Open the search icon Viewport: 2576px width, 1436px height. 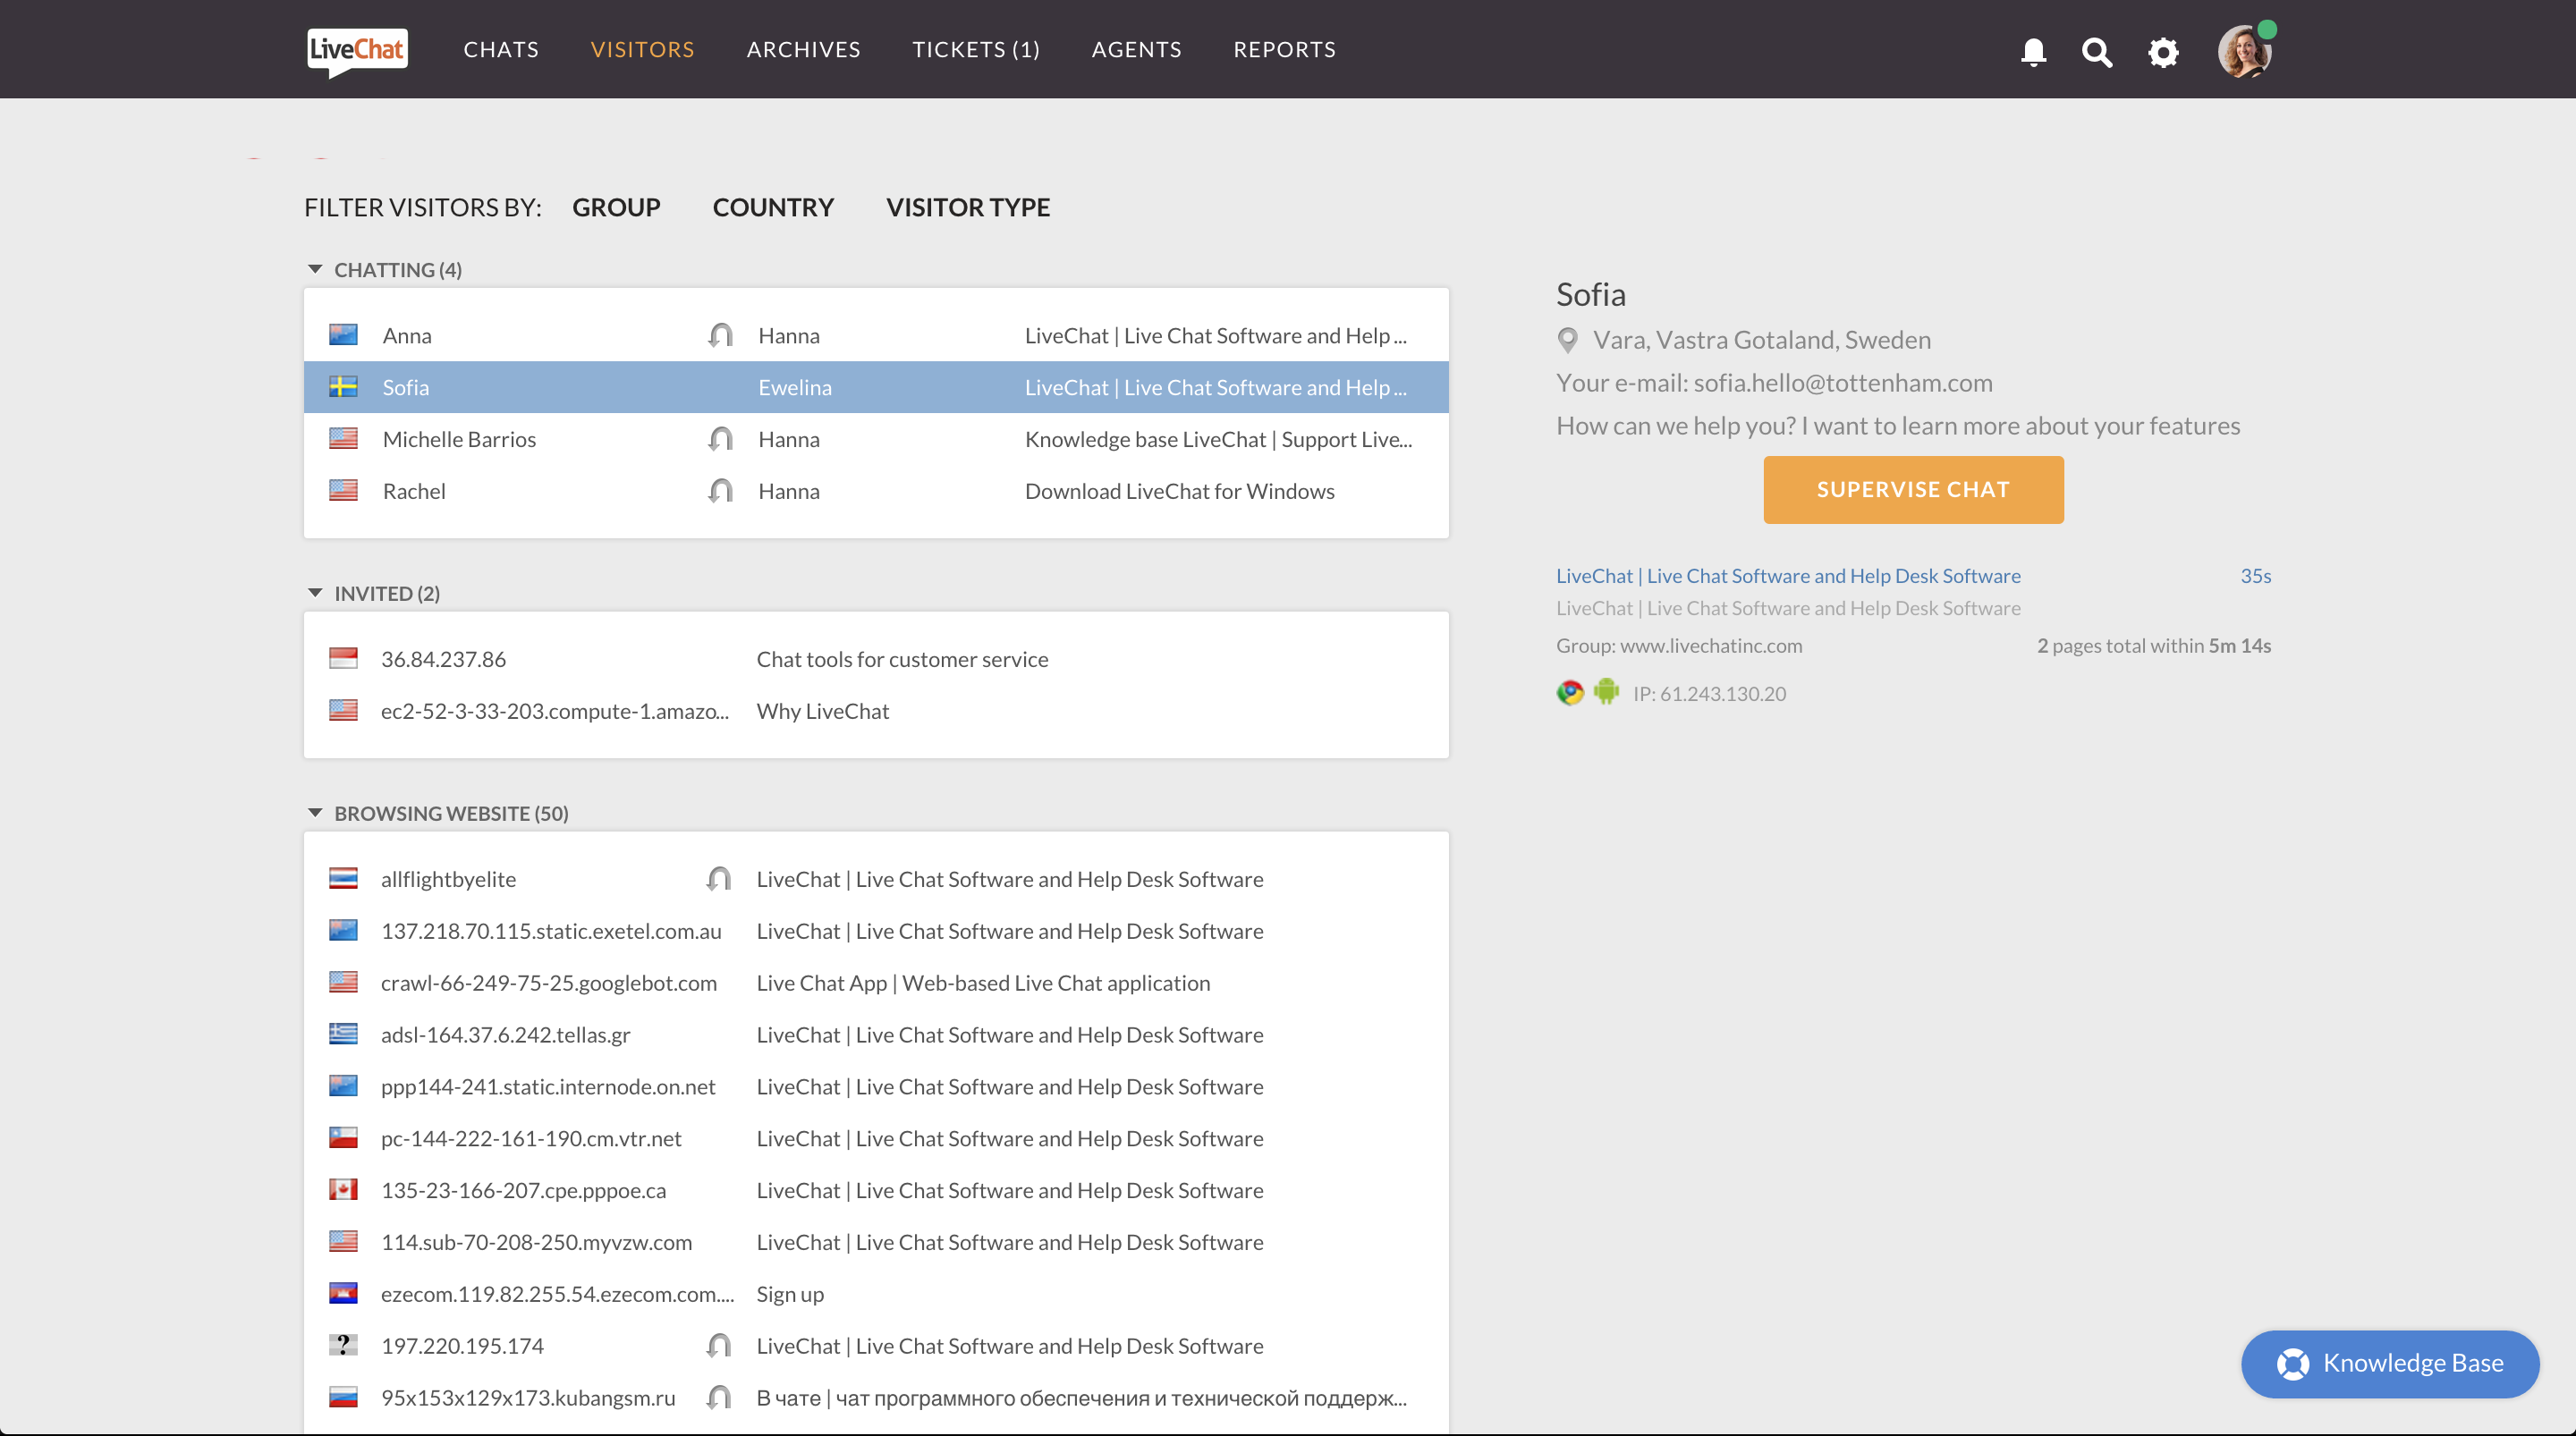tap(2097, 52)
